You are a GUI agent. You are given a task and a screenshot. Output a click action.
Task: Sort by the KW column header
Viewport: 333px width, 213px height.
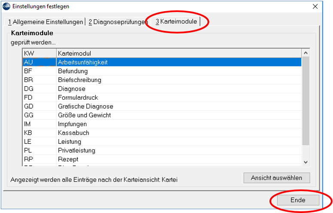coord(40,53)
